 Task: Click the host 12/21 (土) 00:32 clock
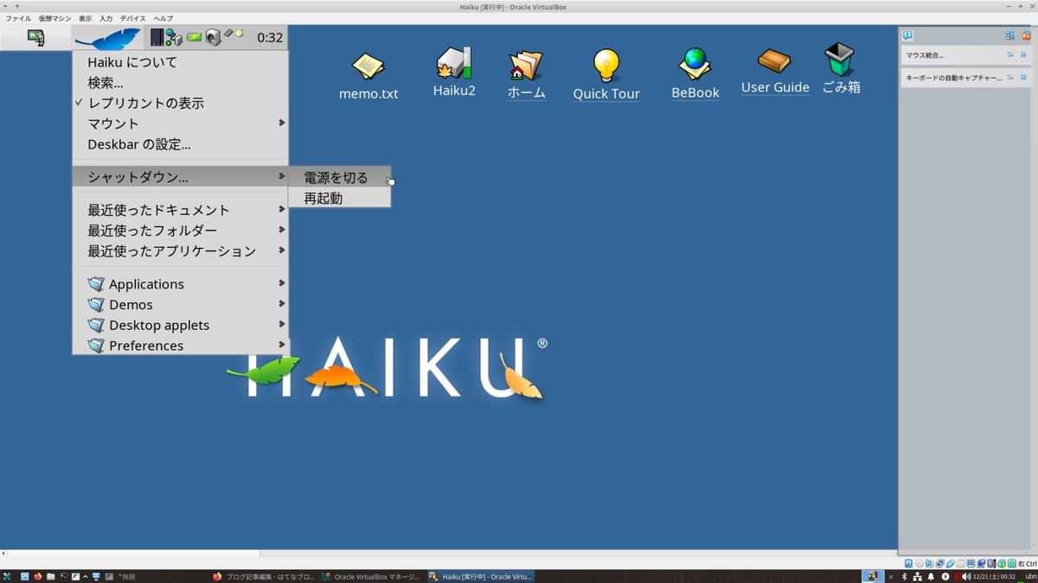(993, 576)
